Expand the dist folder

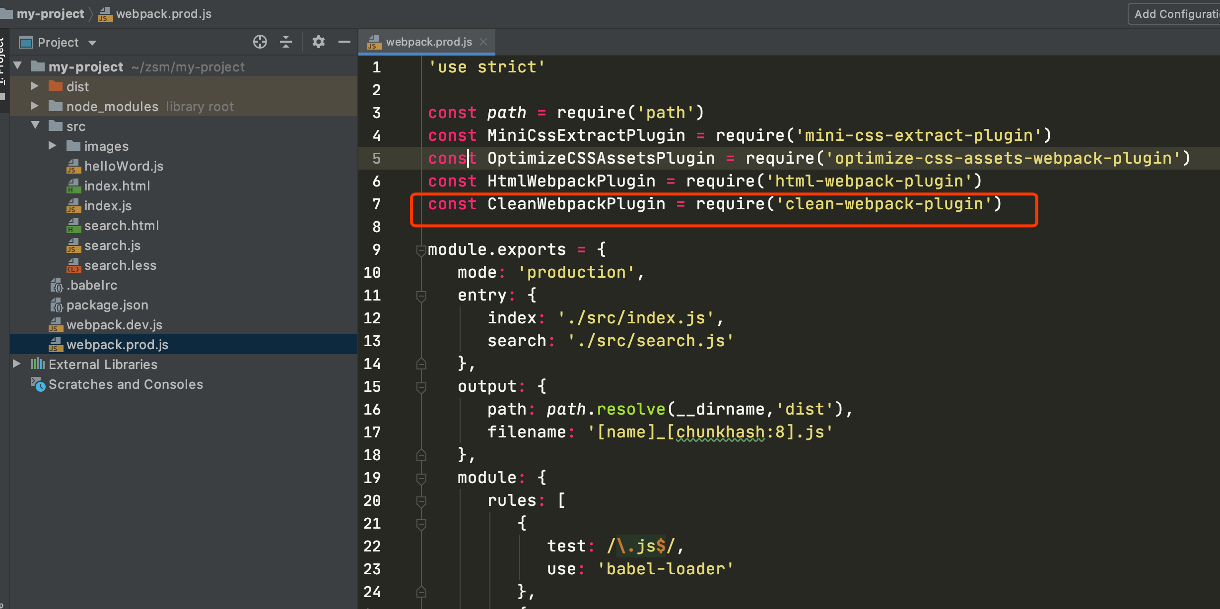coord(34,86)
